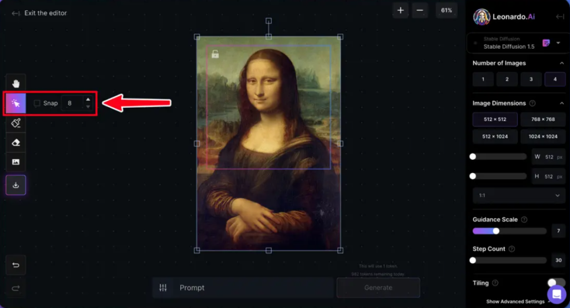This screenshot has height=308, width=570.
Task: Click the Generate button
Action: [x=378, y=287]
